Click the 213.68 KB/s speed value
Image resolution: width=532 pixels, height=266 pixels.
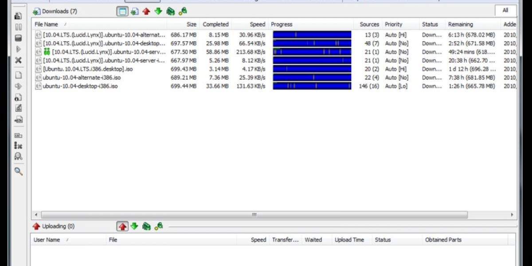coord(250,52)
